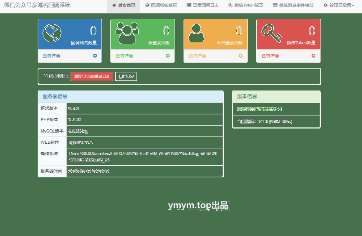Click the white-outlined button beside the red delete button
This screenshot has height=236, width=362.
click(x=126, y=76)
